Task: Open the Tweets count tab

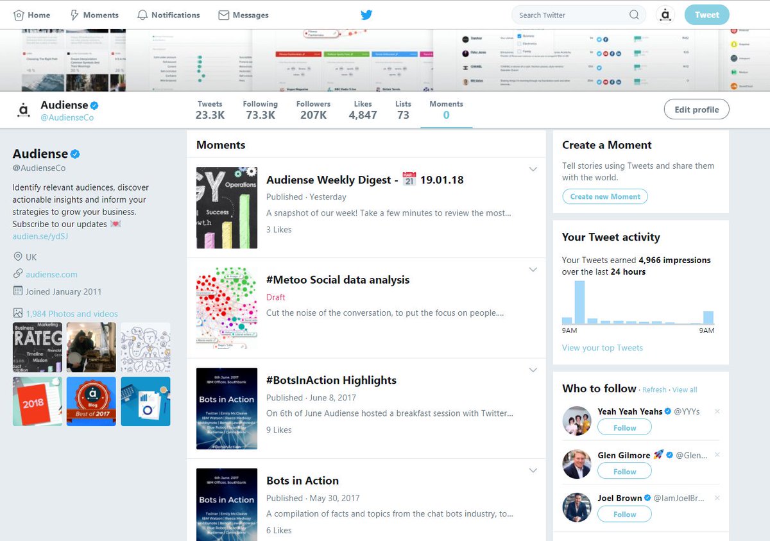Action: pos(210,110)
